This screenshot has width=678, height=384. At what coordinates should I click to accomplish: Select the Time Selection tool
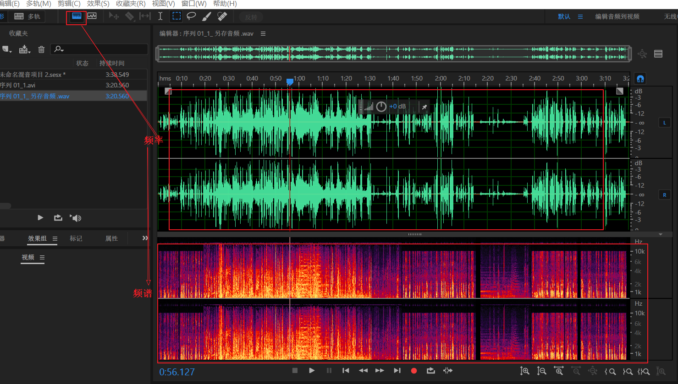(160, 16)
